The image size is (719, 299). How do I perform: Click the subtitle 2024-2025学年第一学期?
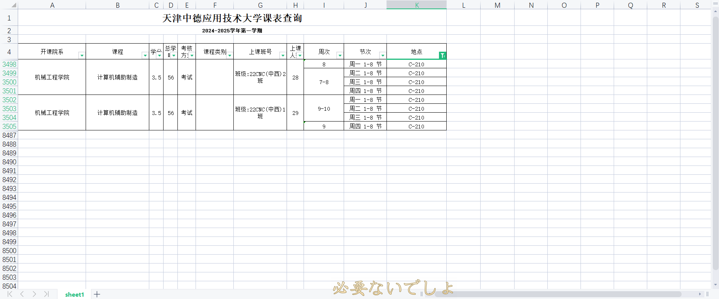pos(232,30)
